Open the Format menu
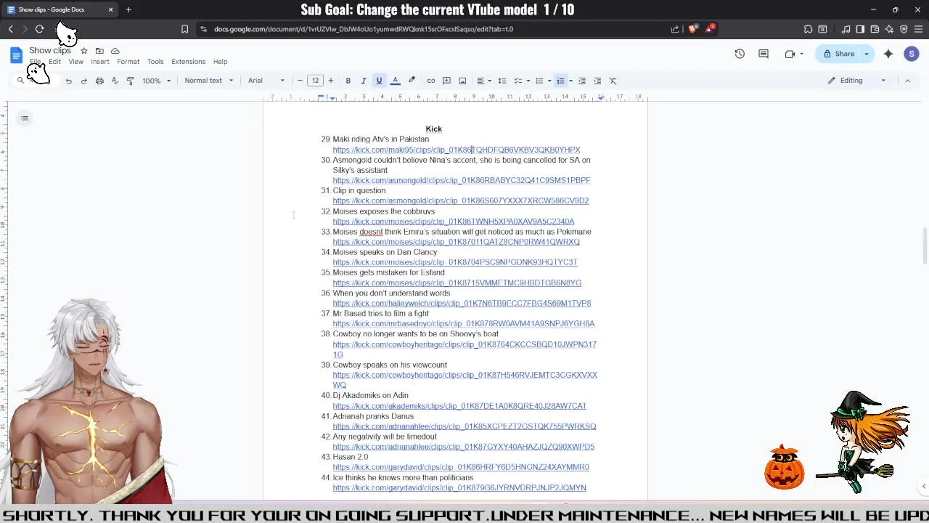This screenshot has width=929, height=523. tap(128, 62)
